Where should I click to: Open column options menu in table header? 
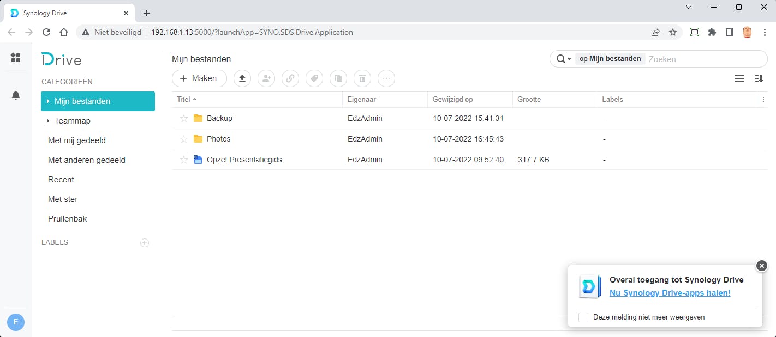[x=763, y=100]
